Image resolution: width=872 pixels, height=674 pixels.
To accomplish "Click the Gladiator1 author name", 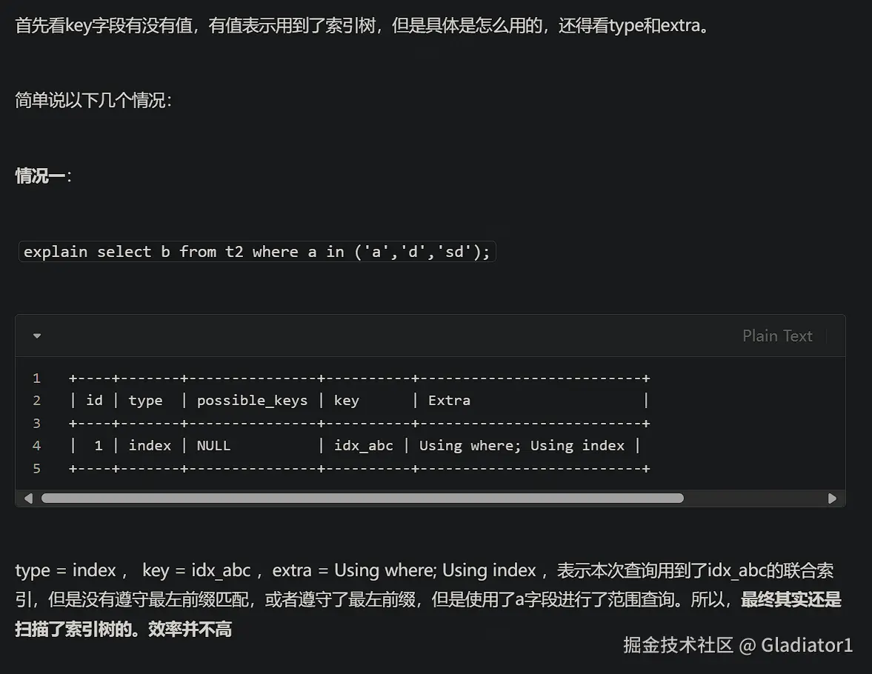I will coord(807,645).
